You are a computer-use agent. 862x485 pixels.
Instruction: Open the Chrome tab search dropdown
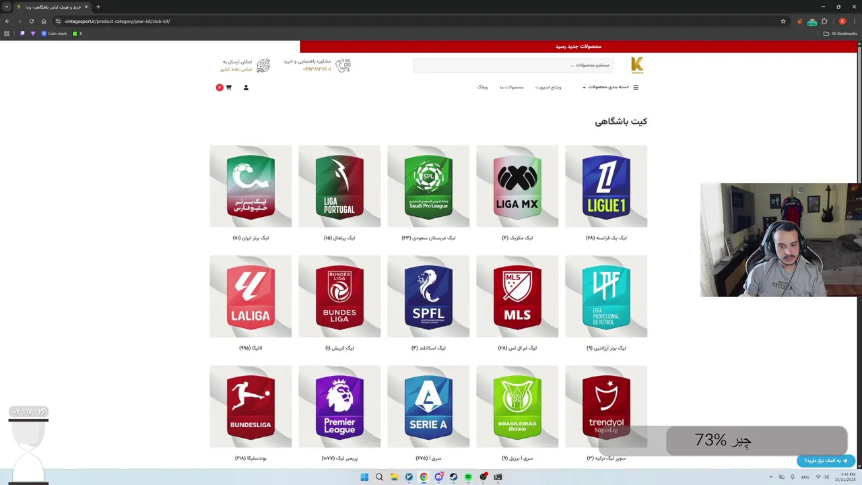(7, 7)
